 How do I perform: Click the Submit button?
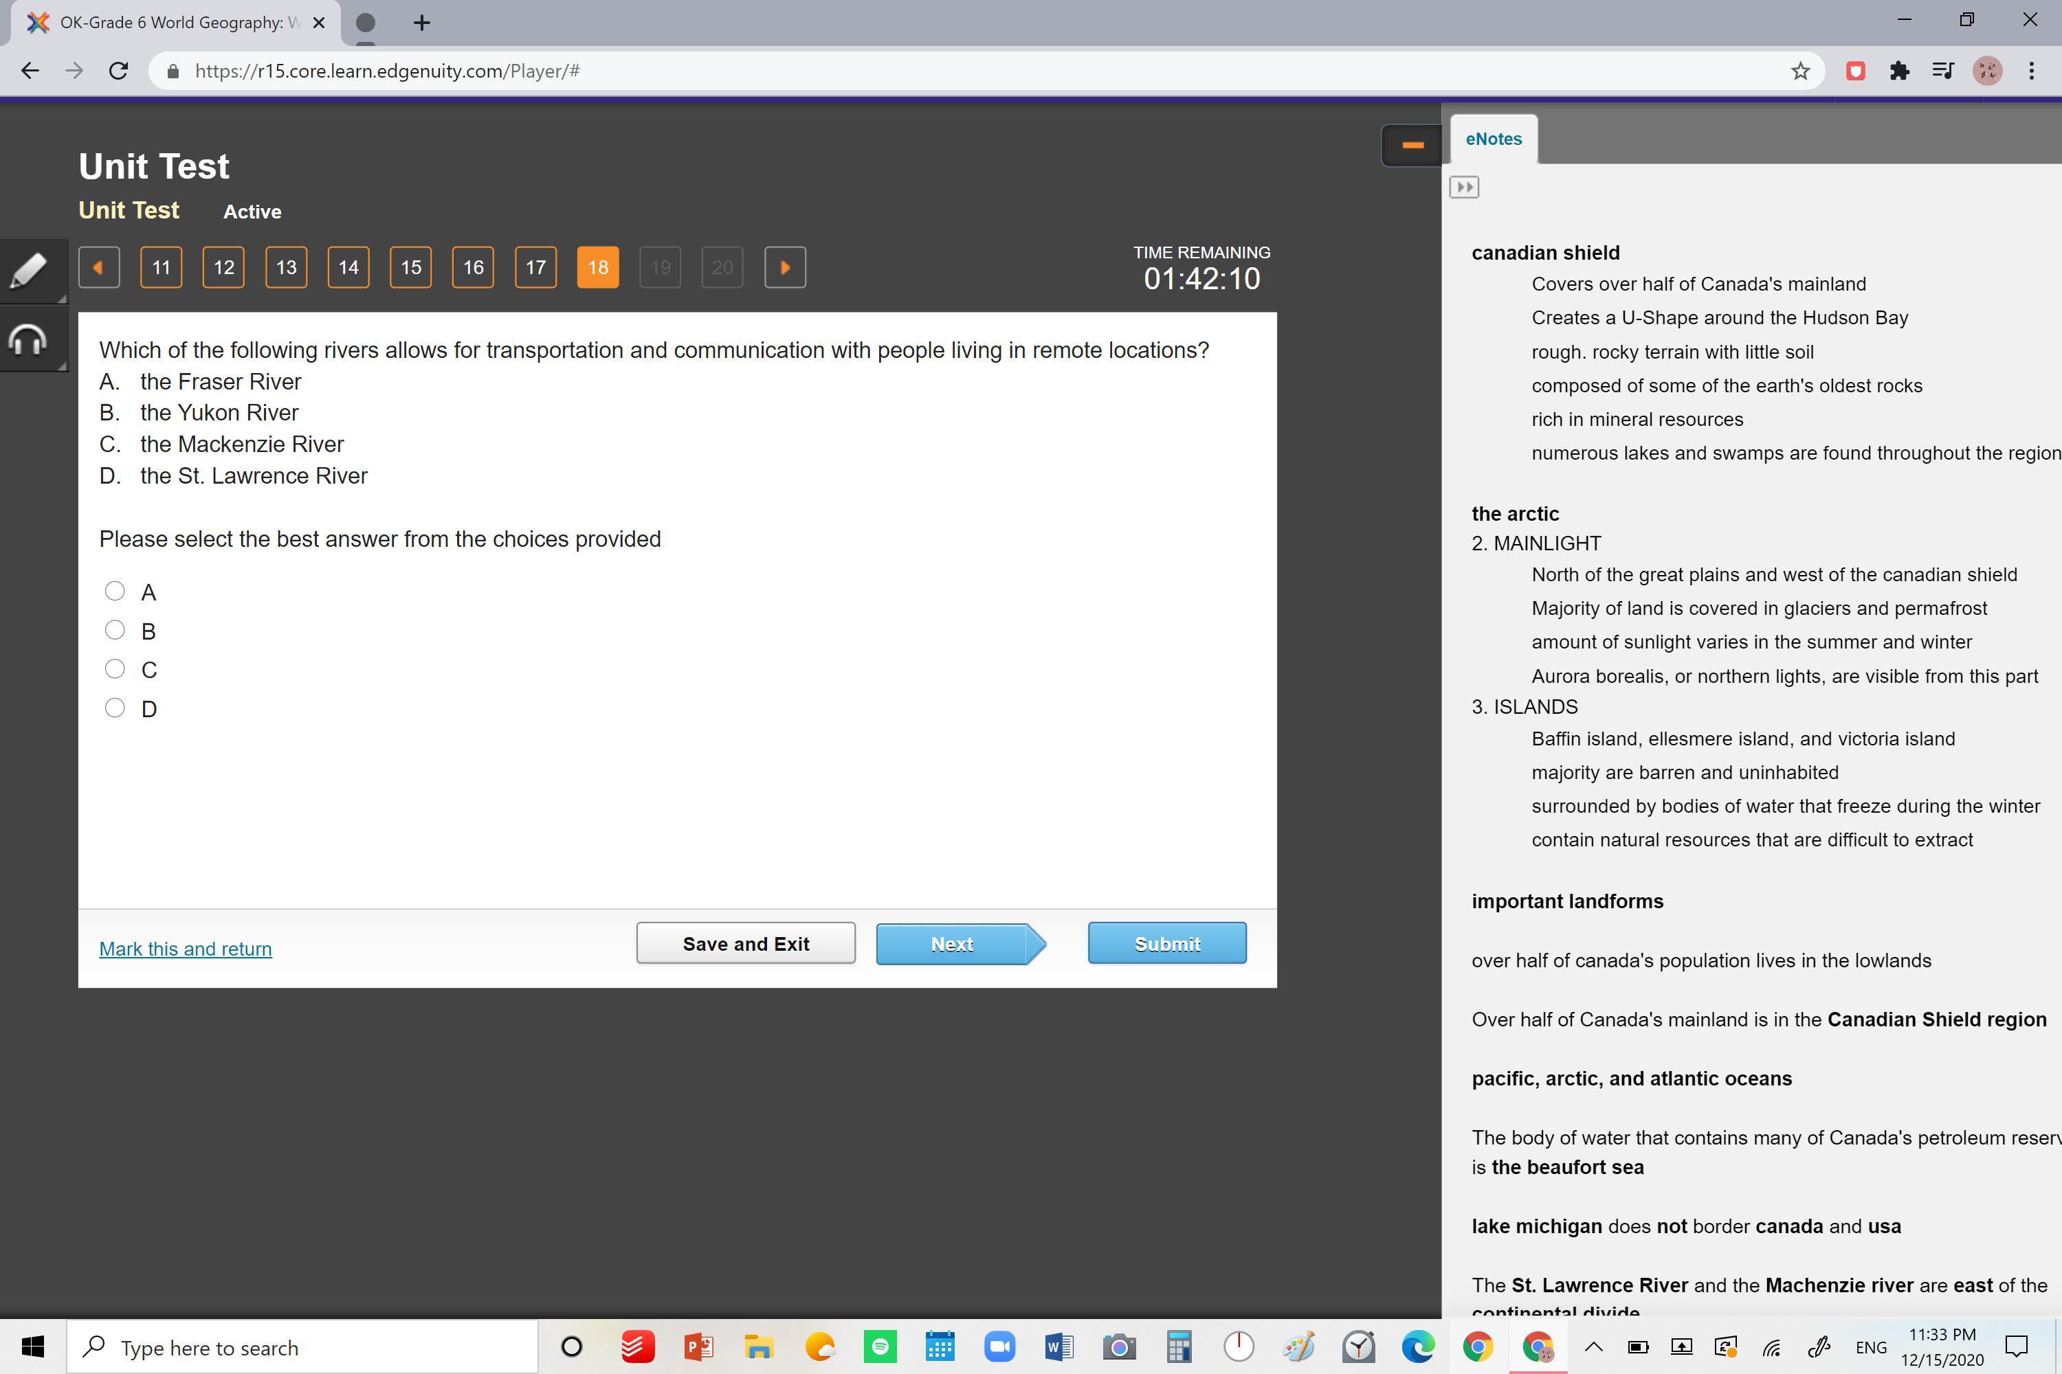tap(1166, 944)
